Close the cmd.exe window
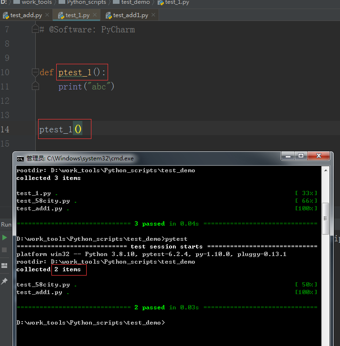Screen dimensions: 340x346 click(319, 156)
